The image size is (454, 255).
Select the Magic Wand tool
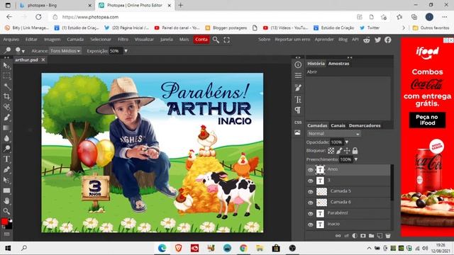(x=6, y=86)
